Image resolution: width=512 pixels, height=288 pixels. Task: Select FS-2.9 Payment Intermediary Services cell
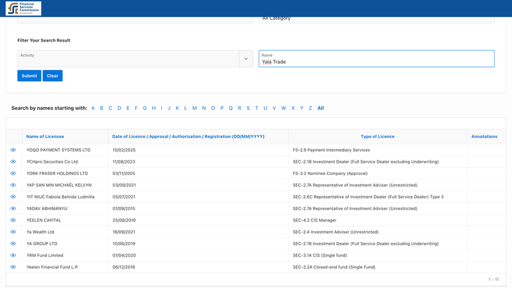pos(332,150)
